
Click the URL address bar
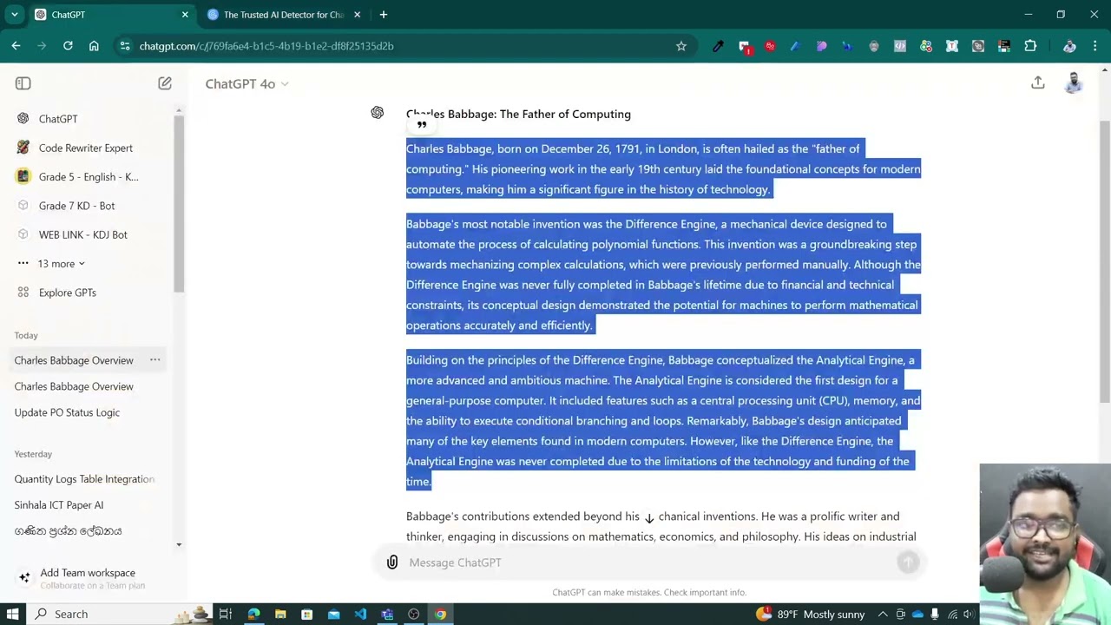click(404, 46)
